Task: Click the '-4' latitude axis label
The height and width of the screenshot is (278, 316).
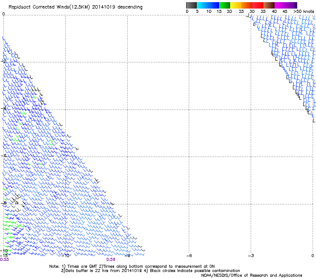Action: pos(4,108)
